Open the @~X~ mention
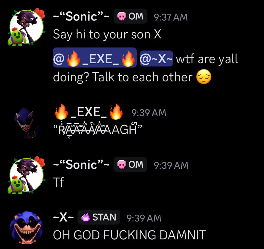The width and height of the screenshot is (264, 249). (x=156, y=59)
